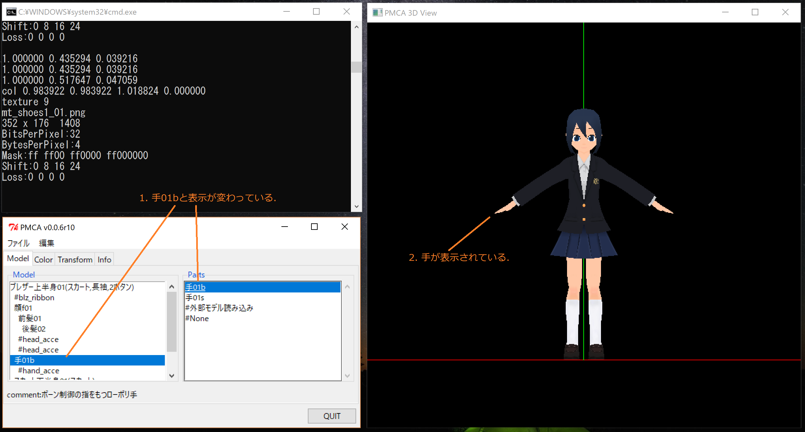Switch to the Model tab
Image resolution: width=805 pixels, height=432 pixels.
tap(18, 259)
